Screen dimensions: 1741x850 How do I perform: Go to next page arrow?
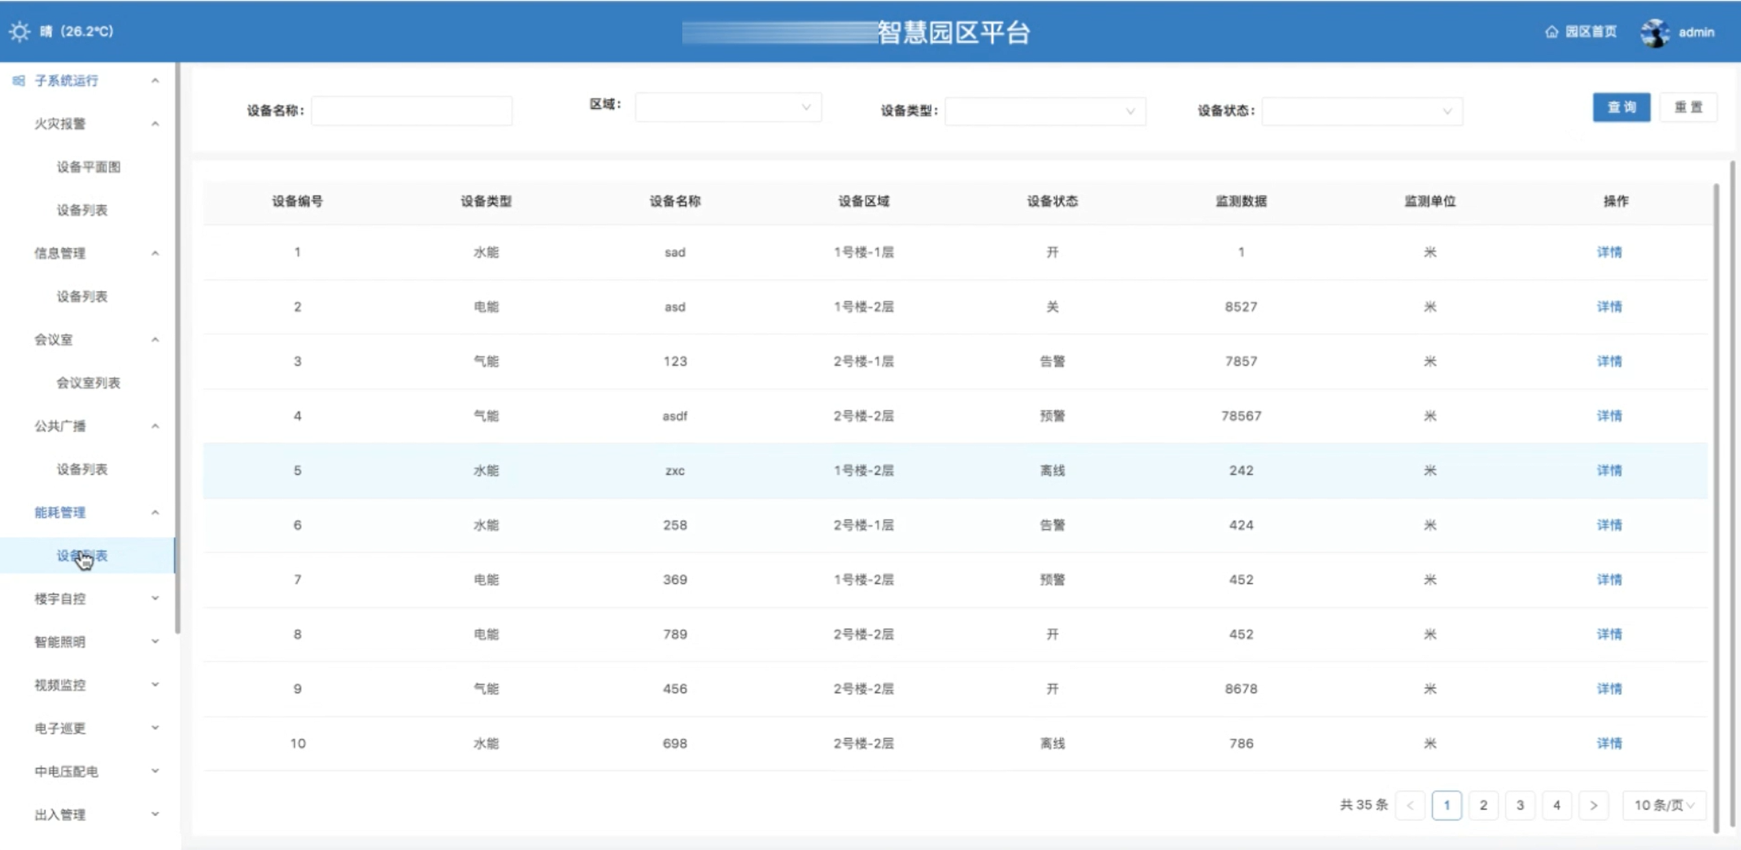(1593, 805)
